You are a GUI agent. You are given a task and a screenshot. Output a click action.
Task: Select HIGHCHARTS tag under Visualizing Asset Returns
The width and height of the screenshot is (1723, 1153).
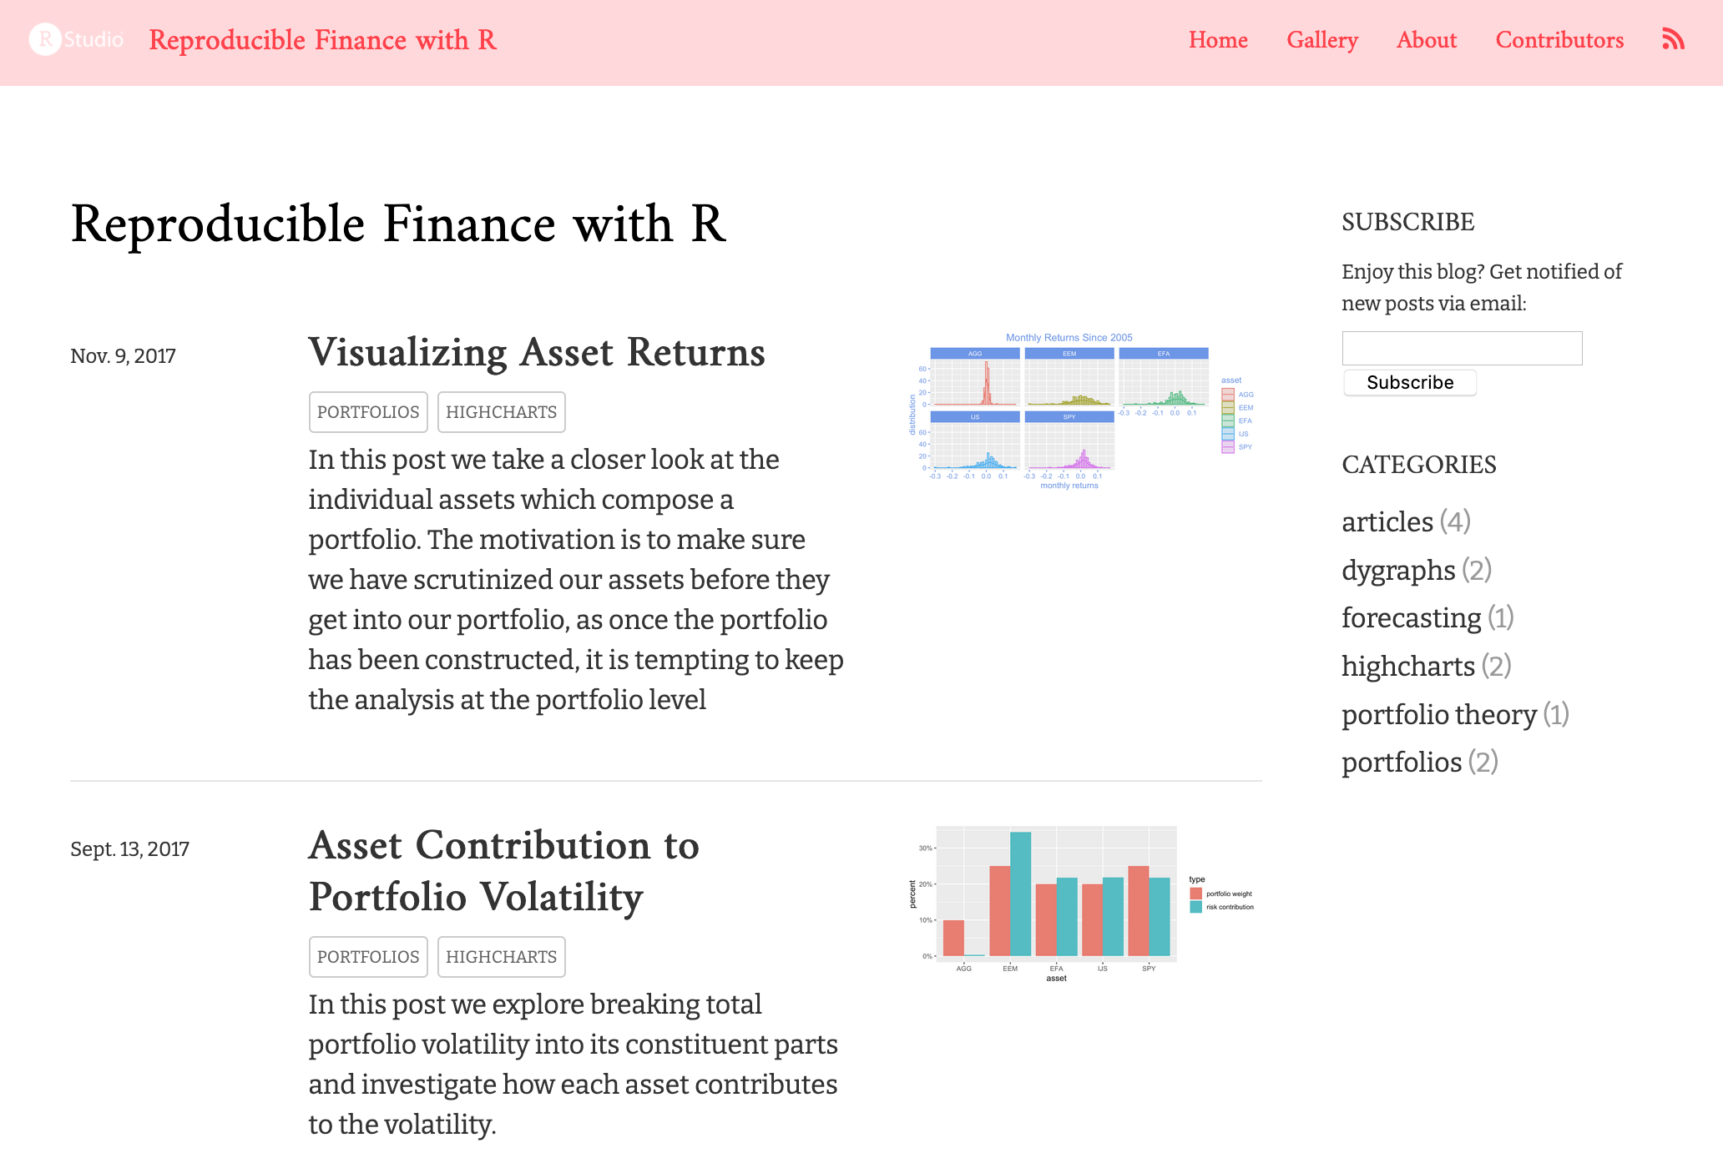(501, 412)
